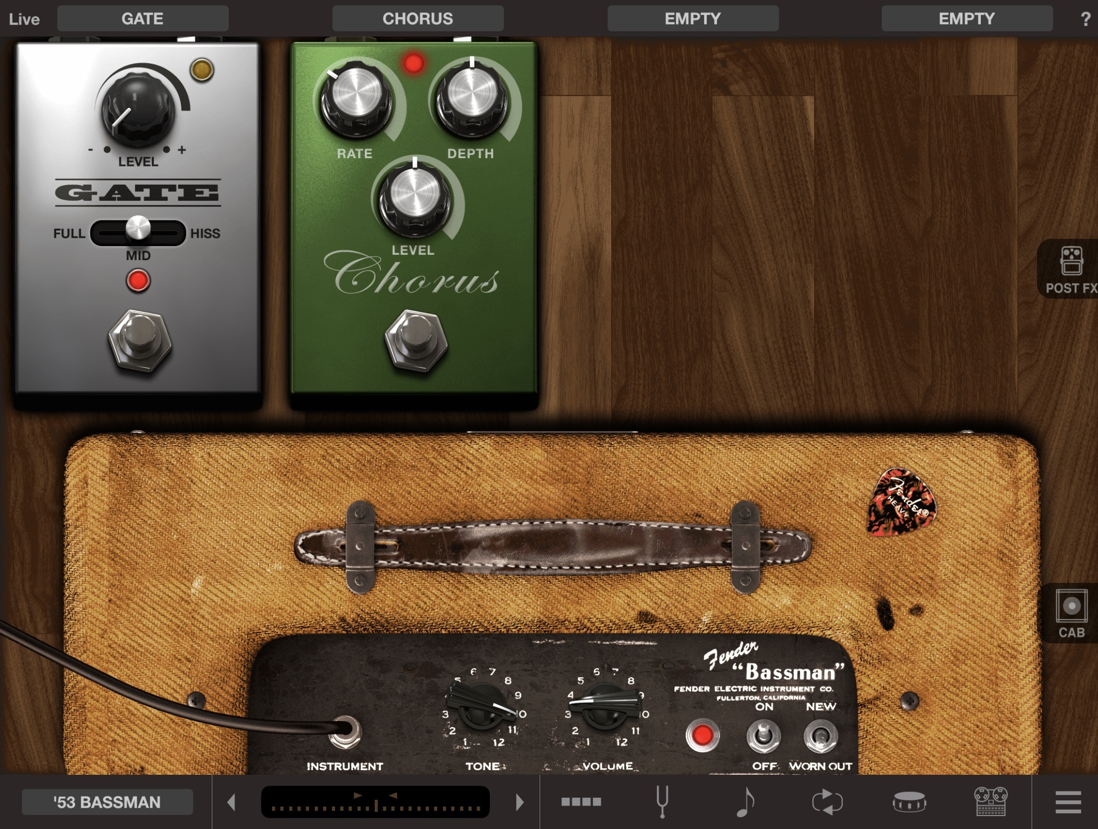The height and width of the screenshot is (829, 1098).
Task: Click the red LED on Gate pedal
Action: click(x=138, y=281)
